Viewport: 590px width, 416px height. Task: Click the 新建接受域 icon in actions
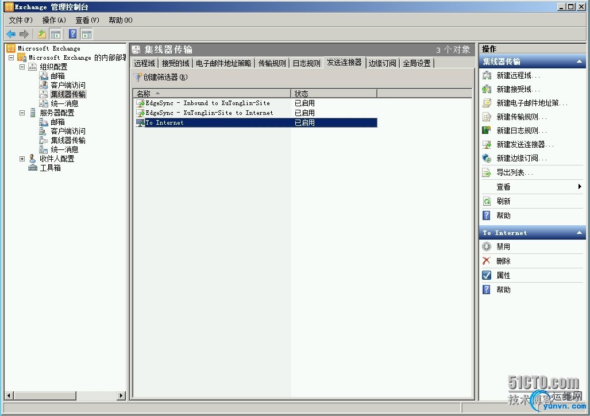click(x=487, y=89)
